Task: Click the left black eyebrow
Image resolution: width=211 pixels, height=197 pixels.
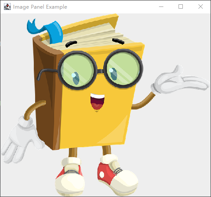Action: pyautogui.click(x=71, y=44)
